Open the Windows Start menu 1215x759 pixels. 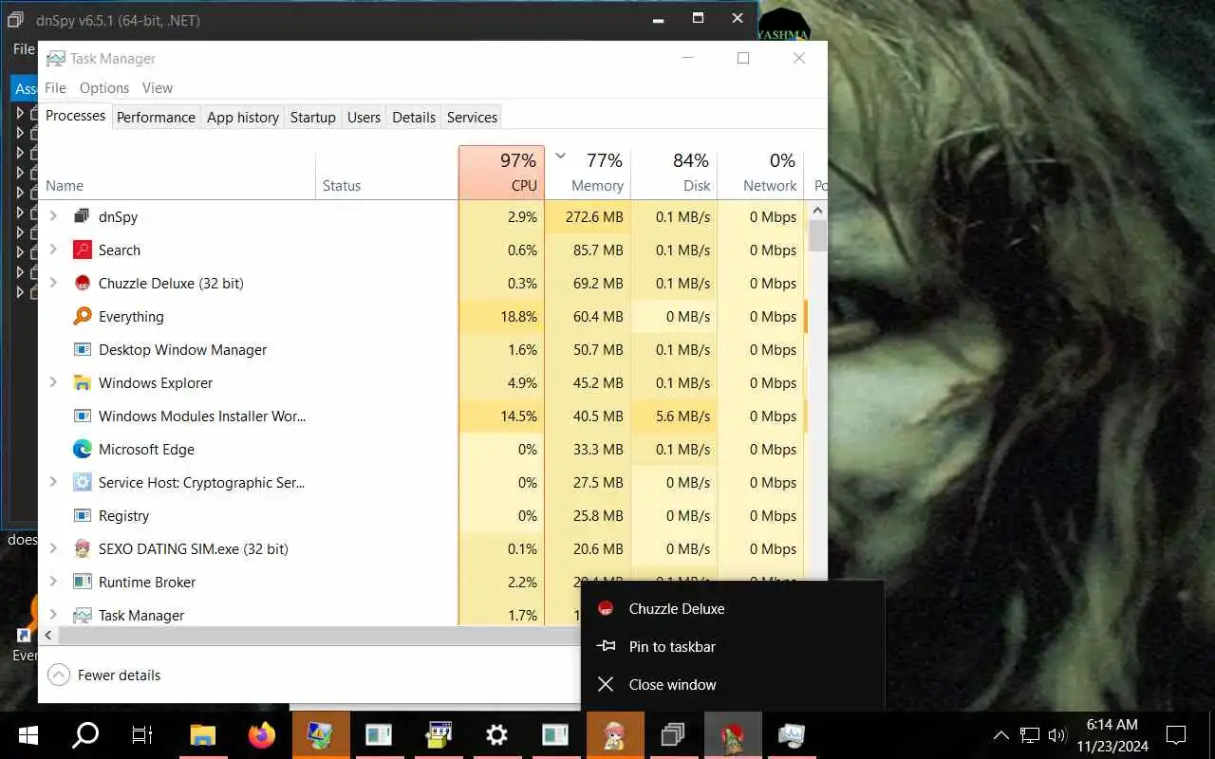[28, 735]
